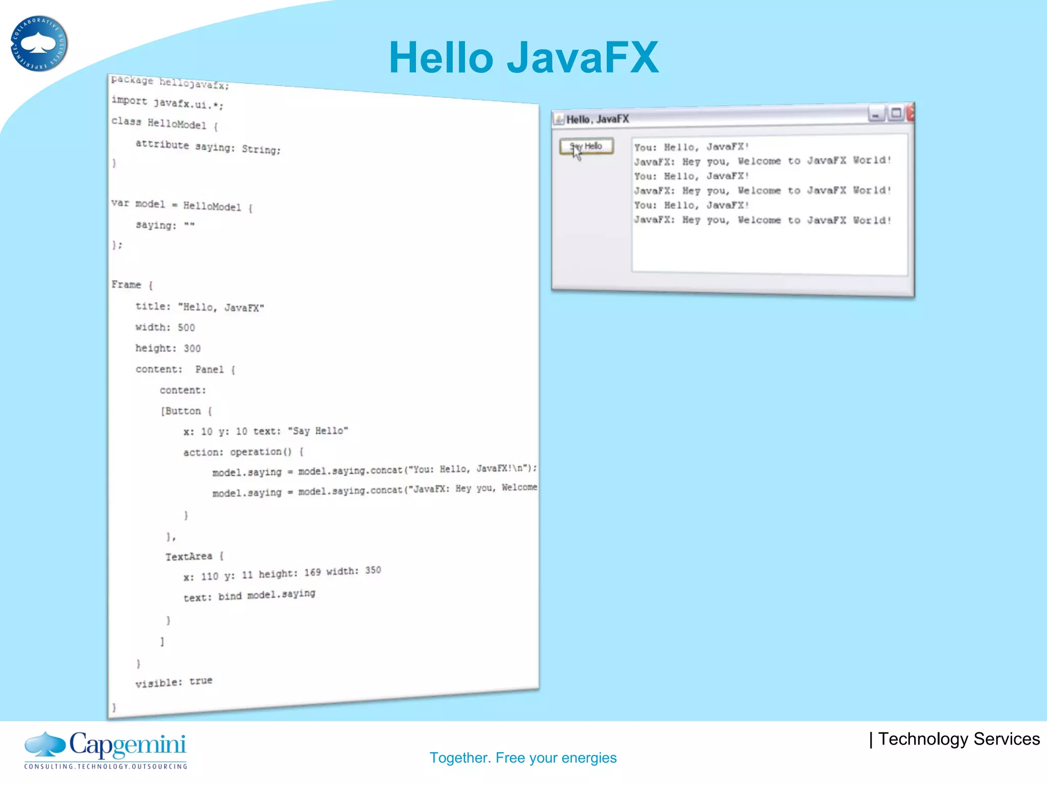Click the 'action: operation() {' code line
This screenshot has width=1047, height=785.
243,452
